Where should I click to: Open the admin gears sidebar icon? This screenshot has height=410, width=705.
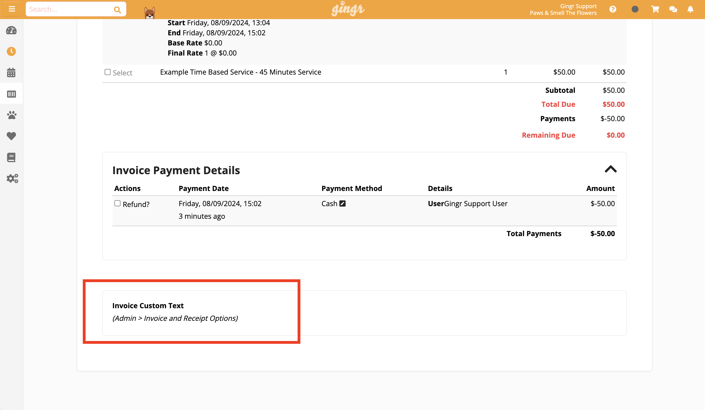point(12,178)
